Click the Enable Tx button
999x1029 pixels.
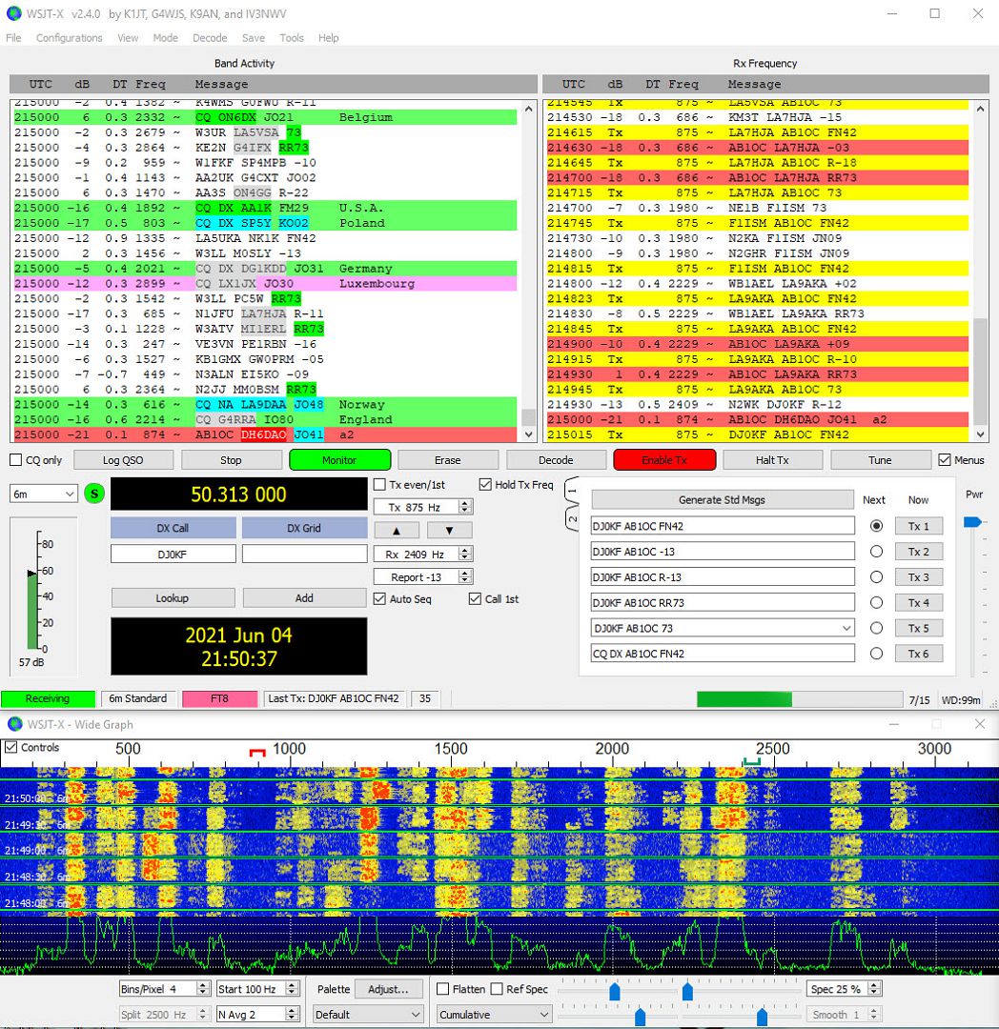pyautogui.click(x=663, y=459)
